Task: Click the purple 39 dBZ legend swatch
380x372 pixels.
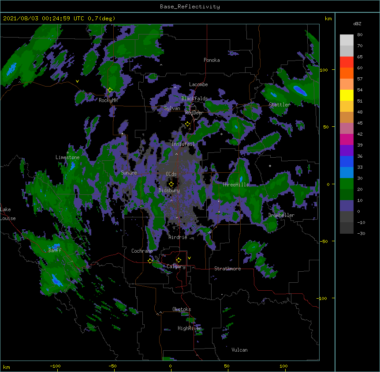Action: 346,150
